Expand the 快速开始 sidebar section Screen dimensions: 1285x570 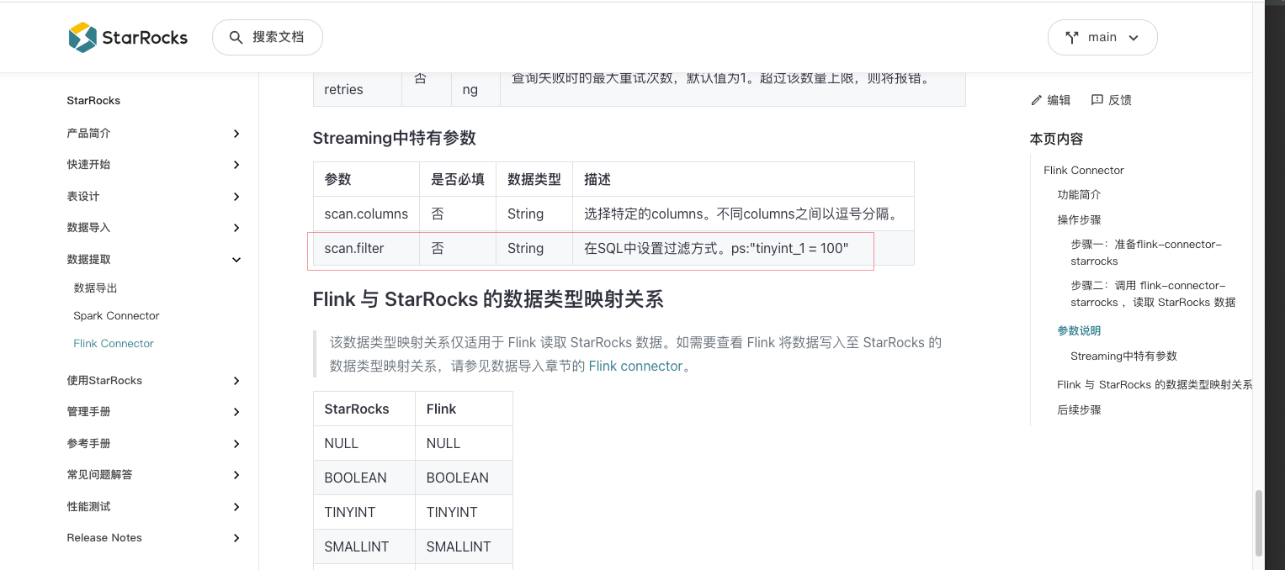point(236,165)
